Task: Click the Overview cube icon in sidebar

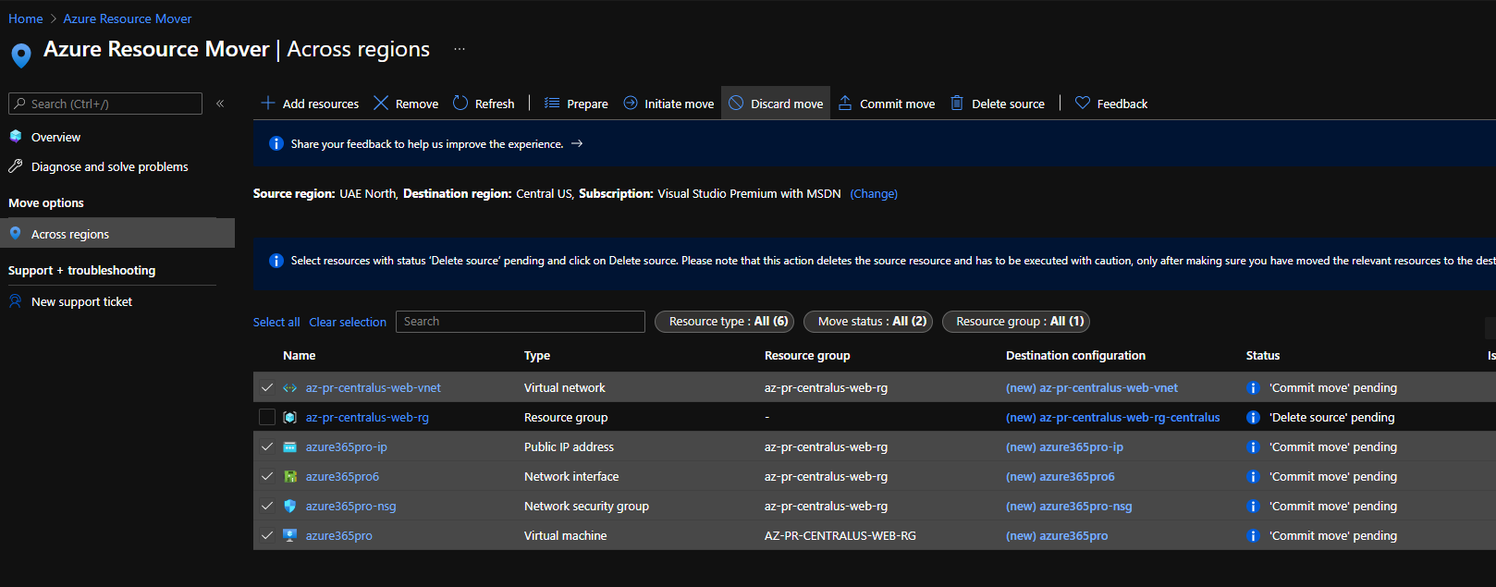Action: tap(16, 137)
